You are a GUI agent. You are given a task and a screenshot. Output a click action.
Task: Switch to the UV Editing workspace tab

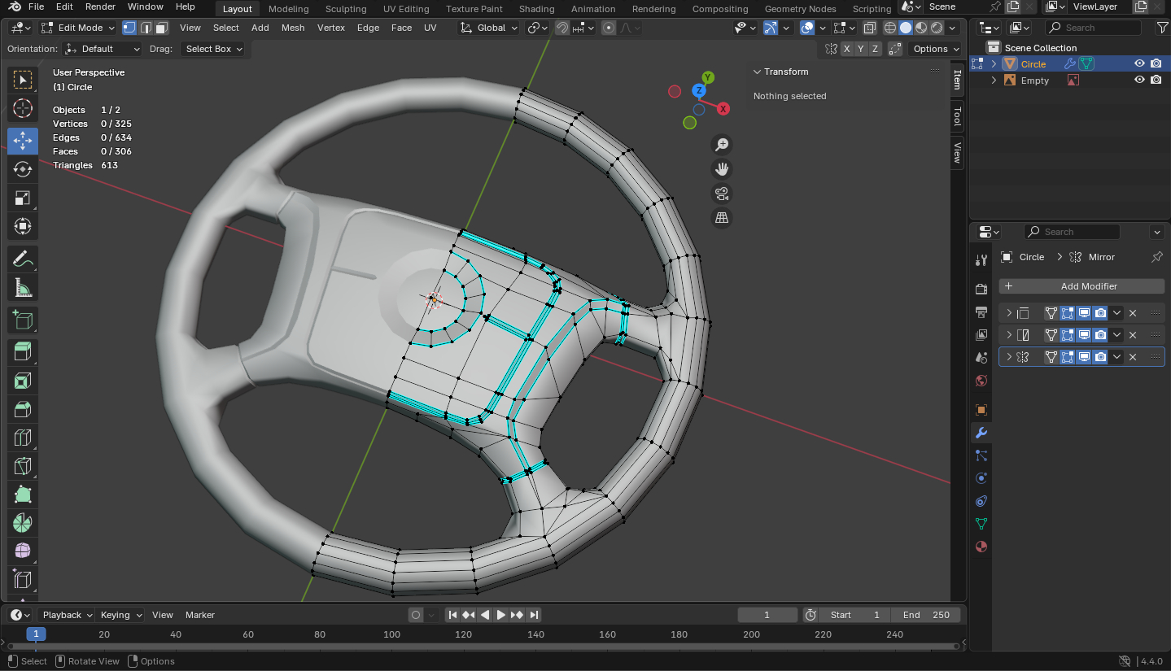coord(405,9)
